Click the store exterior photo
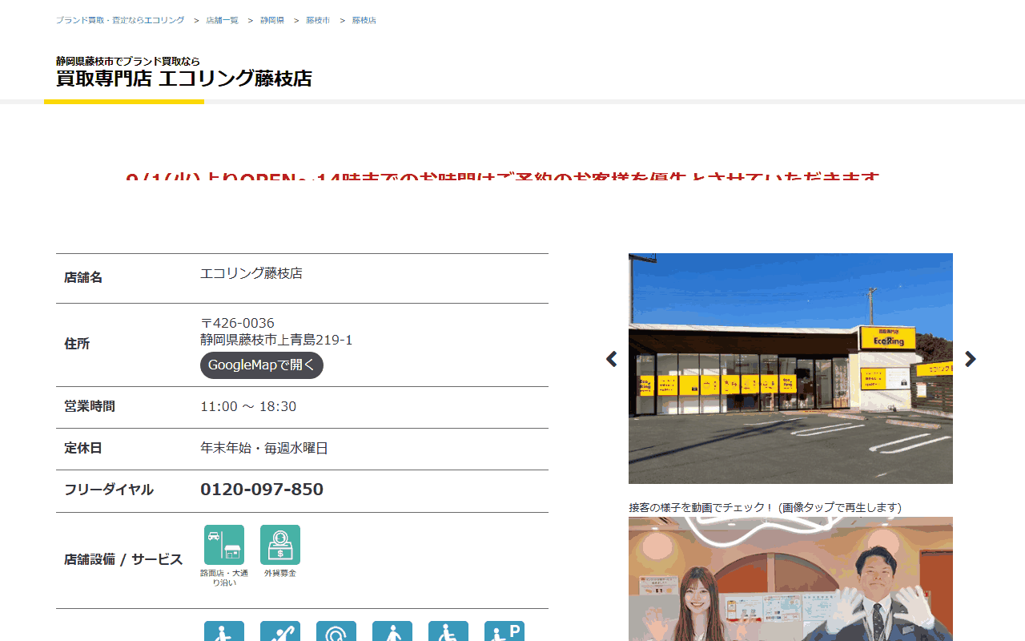 (x=790, y=369)
